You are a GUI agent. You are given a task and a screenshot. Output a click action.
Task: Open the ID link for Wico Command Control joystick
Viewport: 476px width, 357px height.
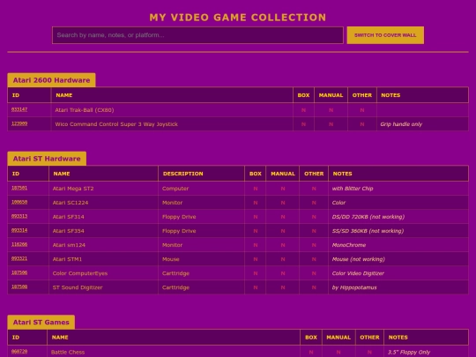[19, 123]
